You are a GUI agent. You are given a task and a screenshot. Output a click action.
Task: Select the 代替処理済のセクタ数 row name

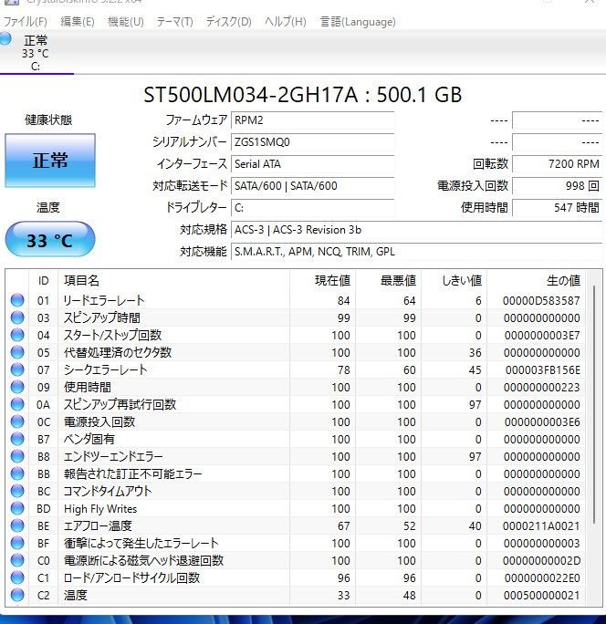(x=118, y=352)
